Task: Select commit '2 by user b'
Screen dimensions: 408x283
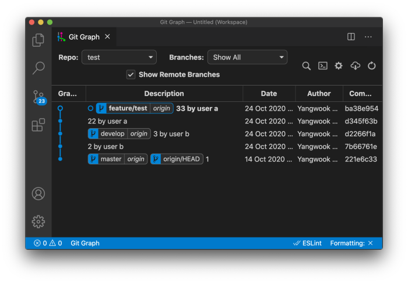Action: pos(105,147)
